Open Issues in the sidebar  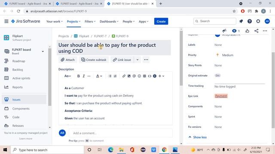coord(24,100)
